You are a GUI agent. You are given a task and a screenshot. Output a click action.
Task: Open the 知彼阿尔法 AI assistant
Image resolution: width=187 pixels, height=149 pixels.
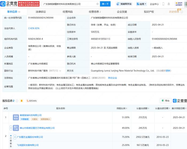tap(124, 4)
